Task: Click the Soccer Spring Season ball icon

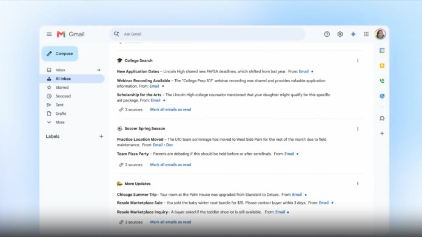Action: [x=119, y=129]
